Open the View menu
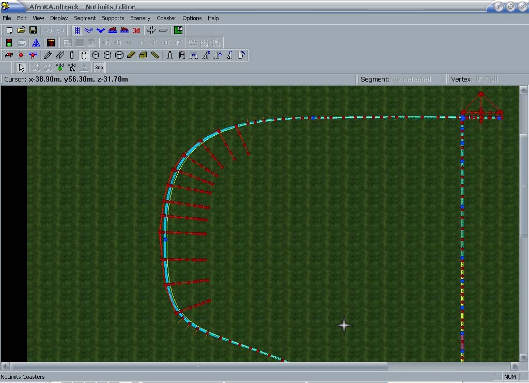 point(38,18)
